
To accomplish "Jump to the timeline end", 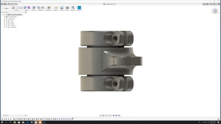I will click(11, 119).
